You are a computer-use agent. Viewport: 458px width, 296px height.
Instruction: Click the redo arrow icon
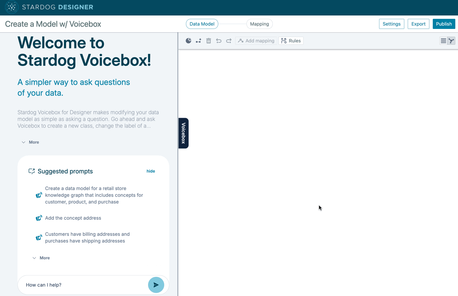click(229, 41)
